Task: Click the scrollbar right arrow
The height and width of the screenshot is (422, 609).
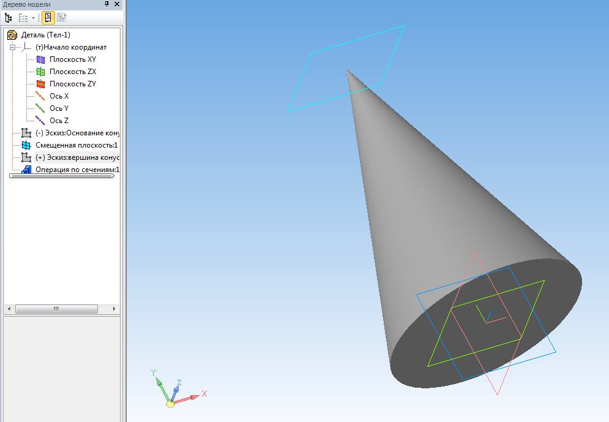Action: 114,309
